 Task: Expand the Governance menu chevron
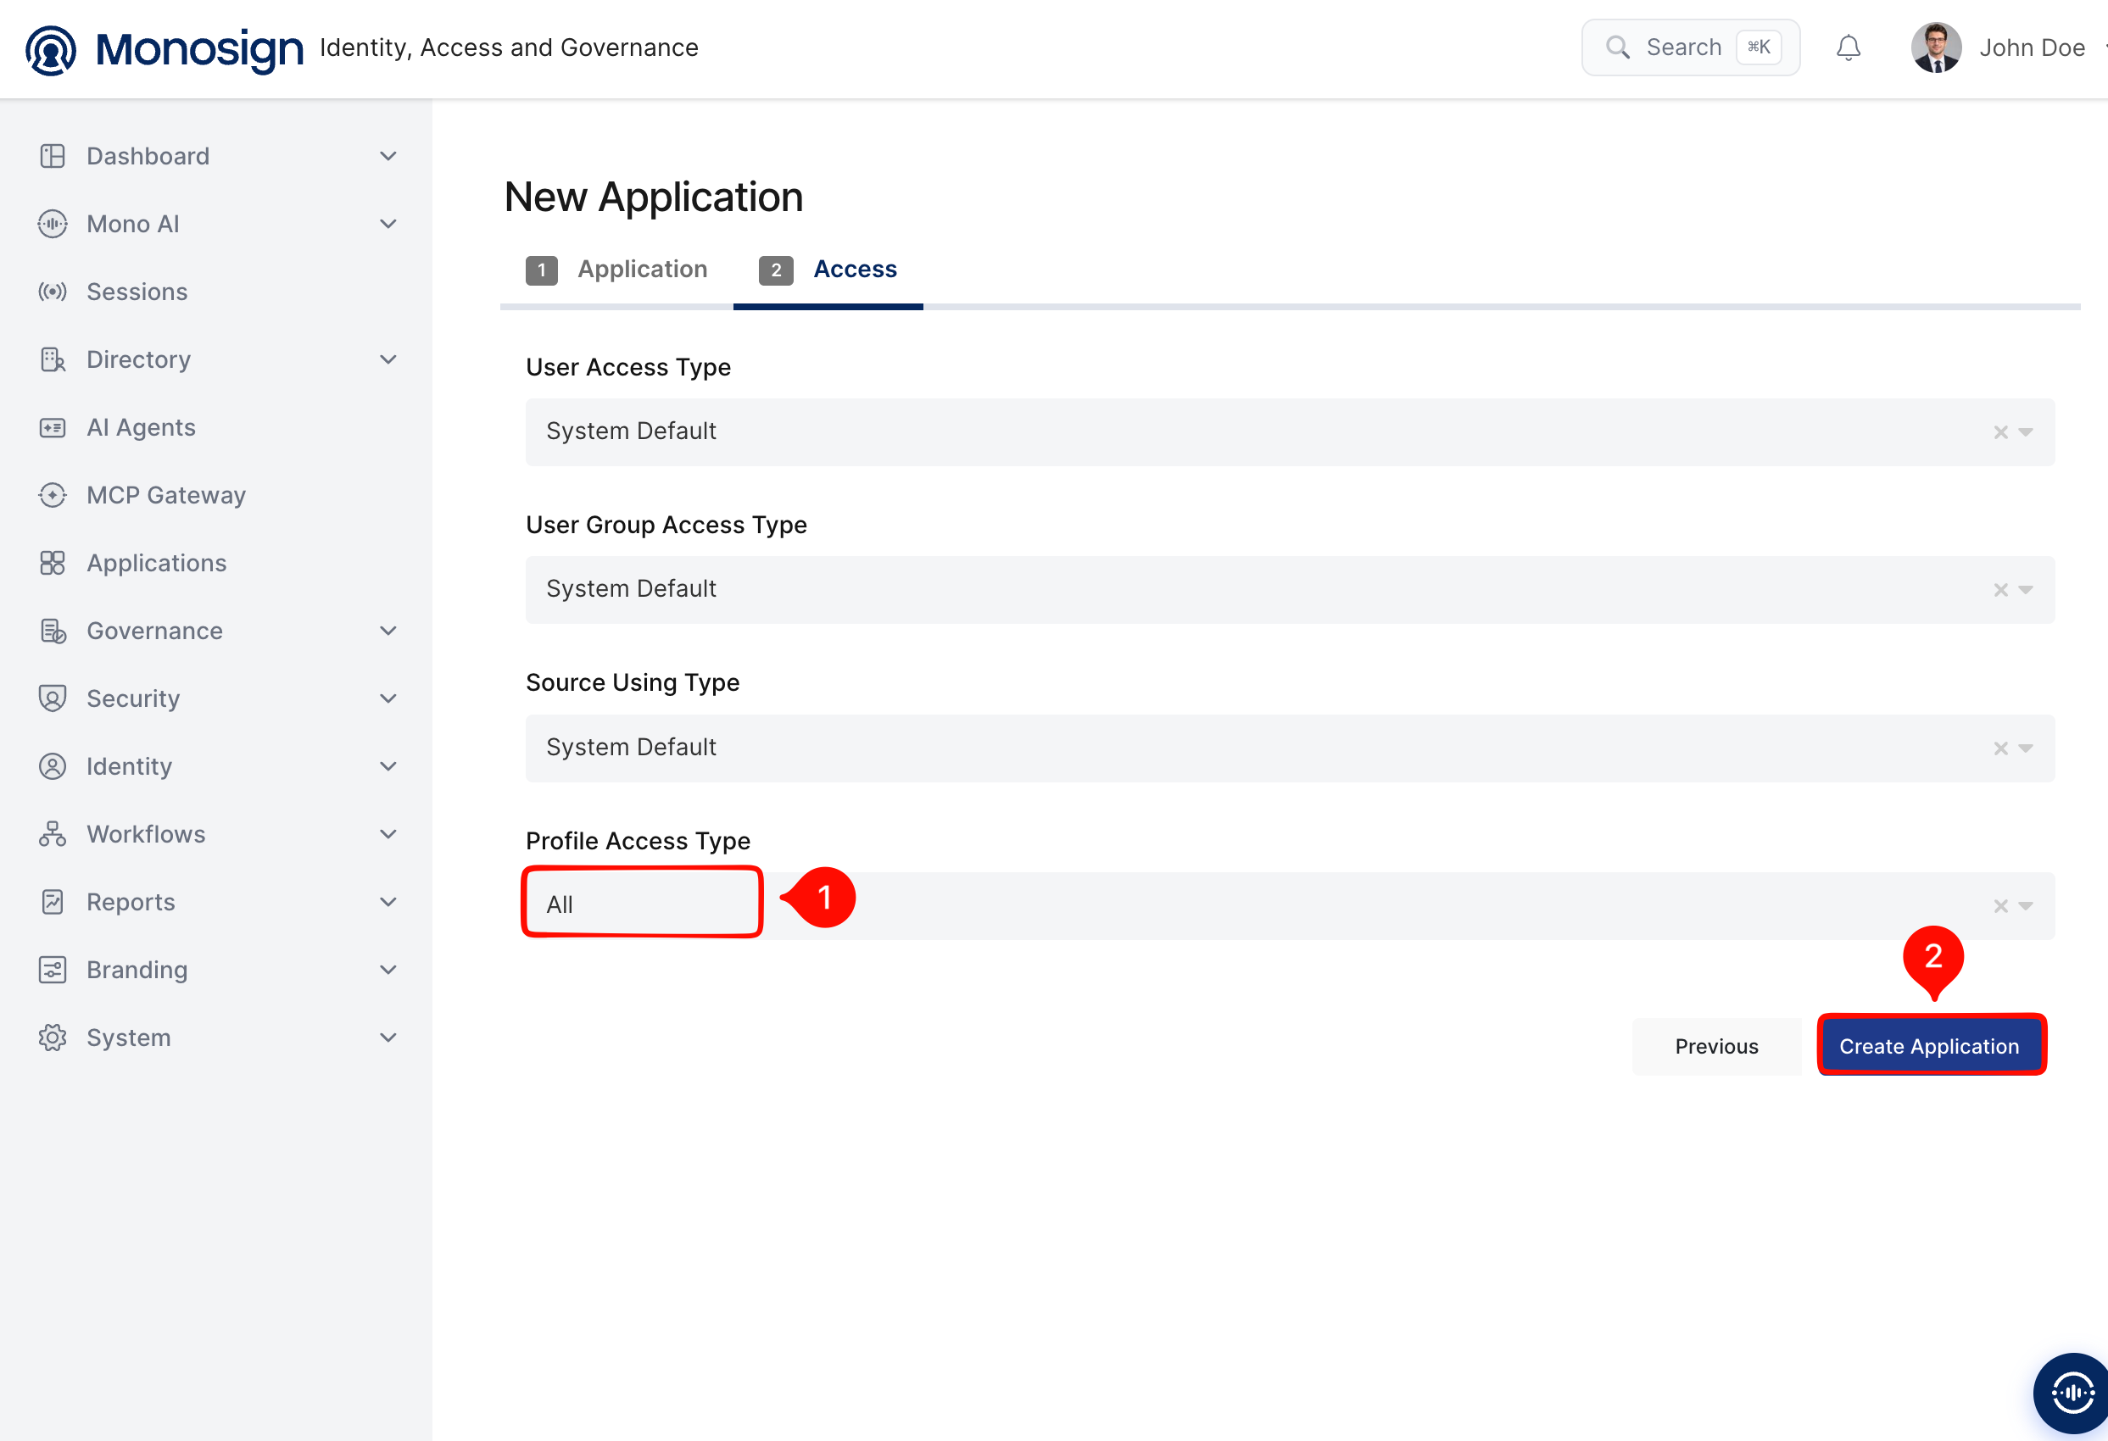pyautogui.click(x=388, y=631)
